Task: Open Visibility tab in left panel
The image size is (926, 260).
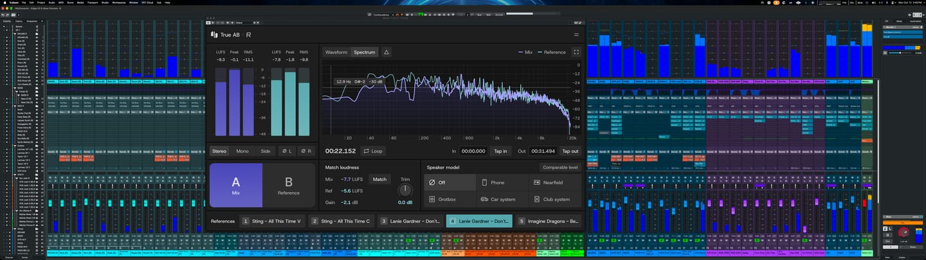Action: (6, 21)
